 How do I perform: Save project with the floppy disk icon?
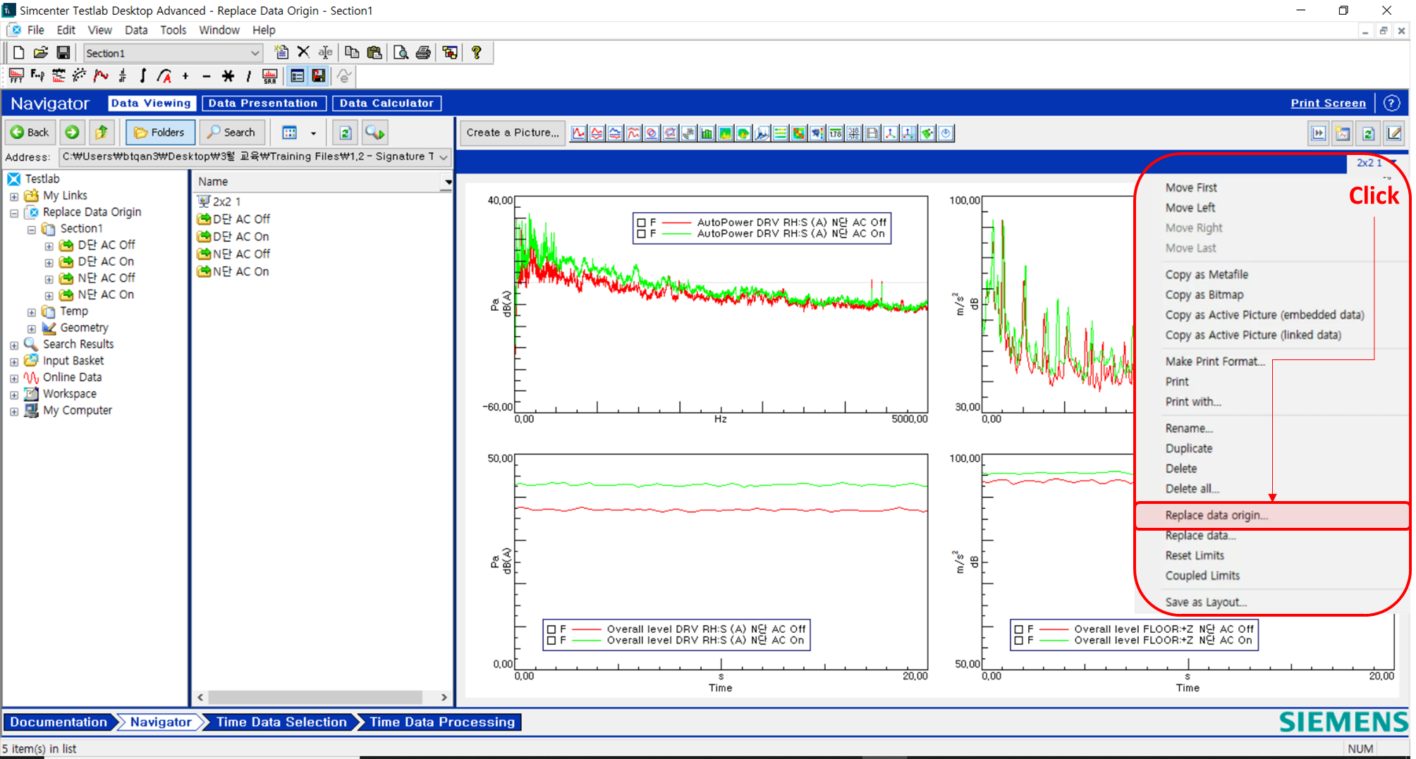point(63,52)
